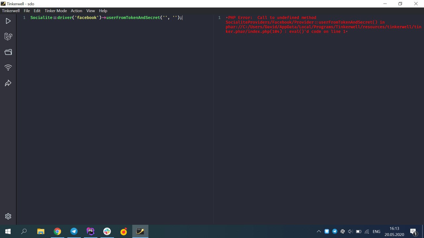Viewport: 424px width, 238px height.
Task: Open Telegram from the taskbar
Action: [74, 231]
